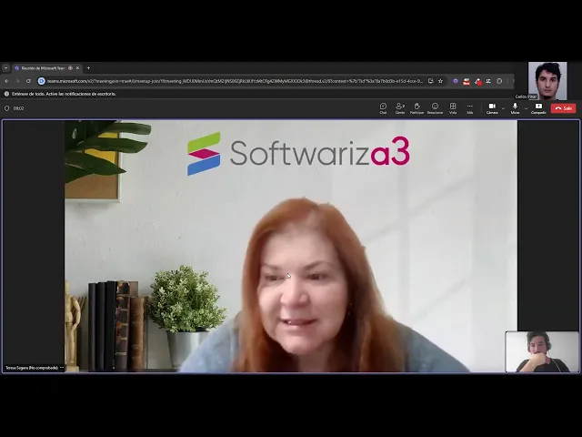Click the red New extension icon
Viewport: 582px width, 437px height.
click(x=467, y=81)
